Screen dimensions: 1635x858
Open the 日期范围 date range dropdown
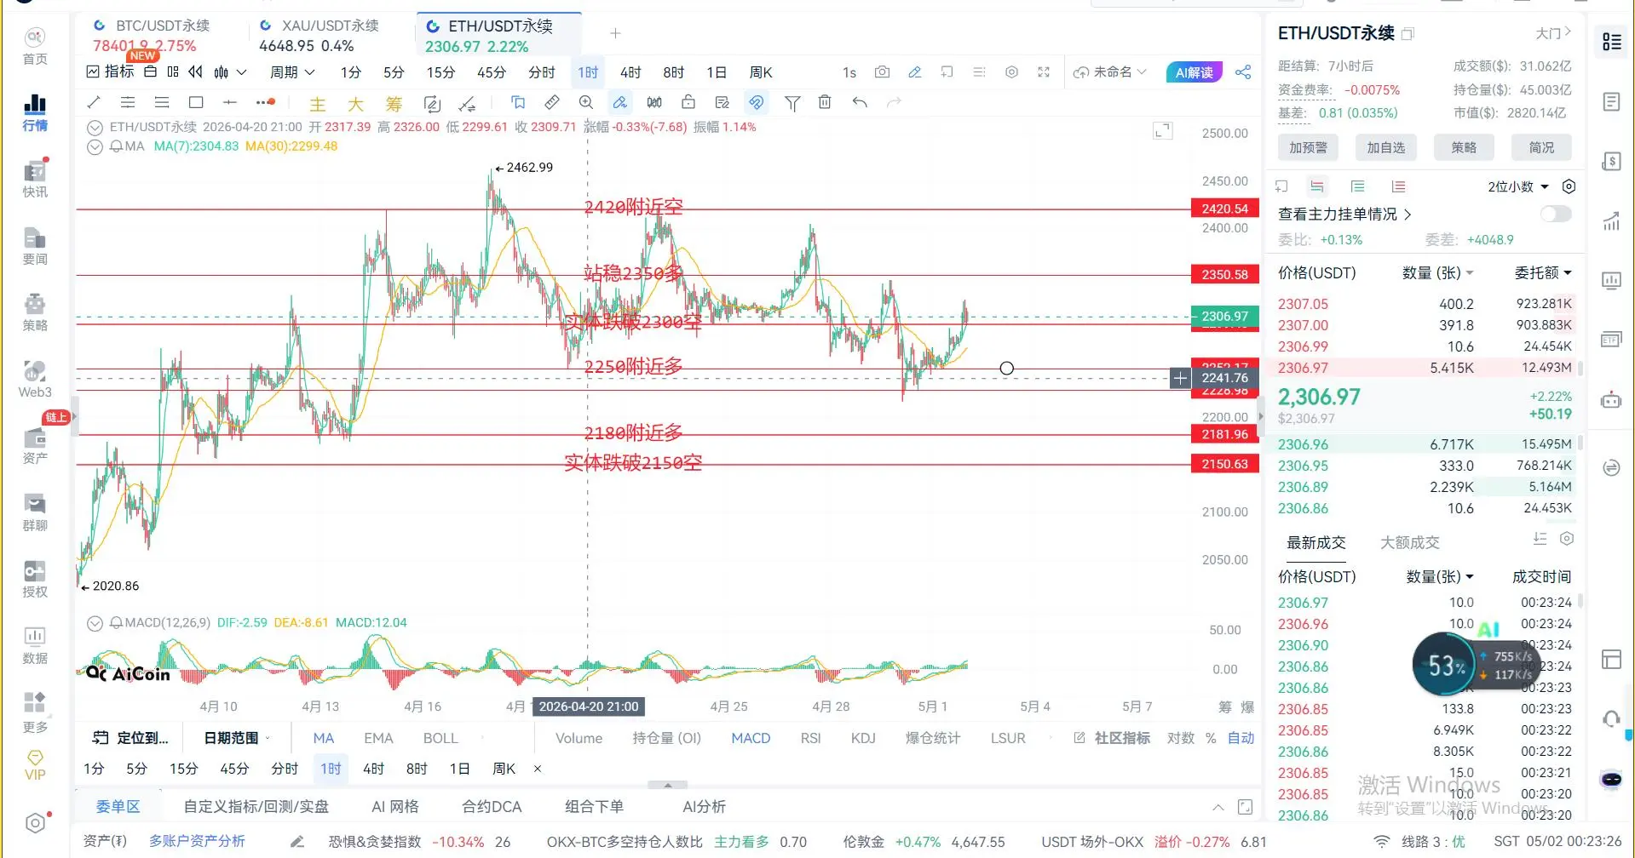237,738
